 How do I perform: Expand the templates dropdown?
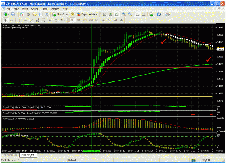pos(169,14)
